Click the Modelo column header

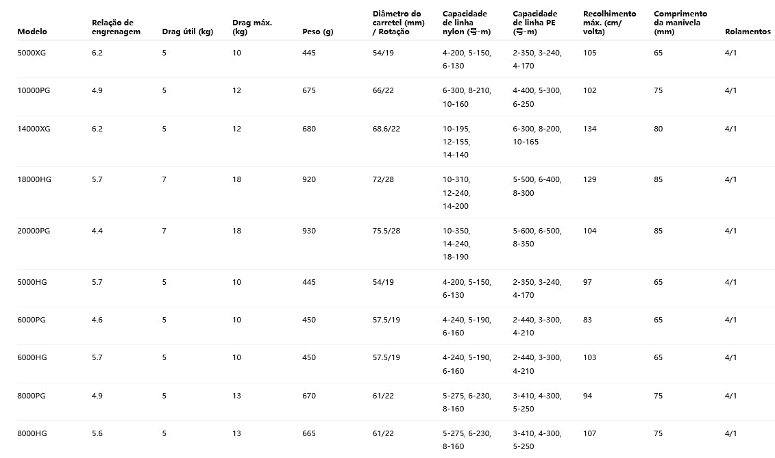(32, 32)
